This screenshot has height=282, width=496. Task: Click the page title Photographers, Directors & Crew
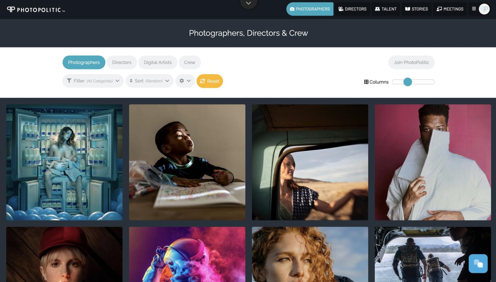[248, 33]
